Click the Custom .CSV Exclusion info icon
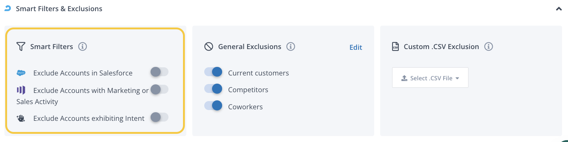The image size is (568, 142). pyautogui.click(x=488, y=46)
